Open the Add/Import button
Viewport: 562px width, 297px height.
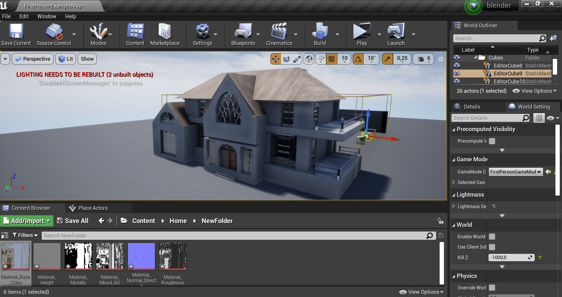pyautogui.click(x=27, y=221)
